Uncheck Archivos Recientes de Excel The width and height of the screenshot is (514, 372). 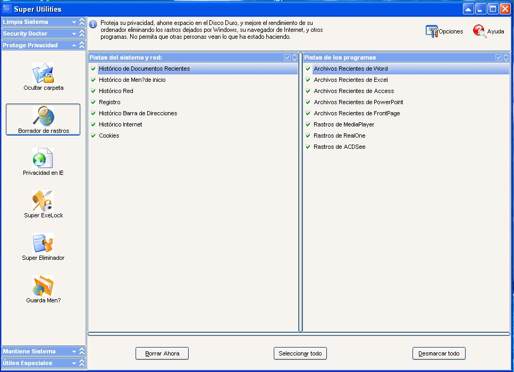pos(308,80)
